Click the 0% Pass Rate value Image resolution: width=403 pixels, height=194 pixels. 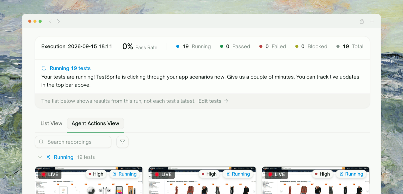(x=140, y=47)
